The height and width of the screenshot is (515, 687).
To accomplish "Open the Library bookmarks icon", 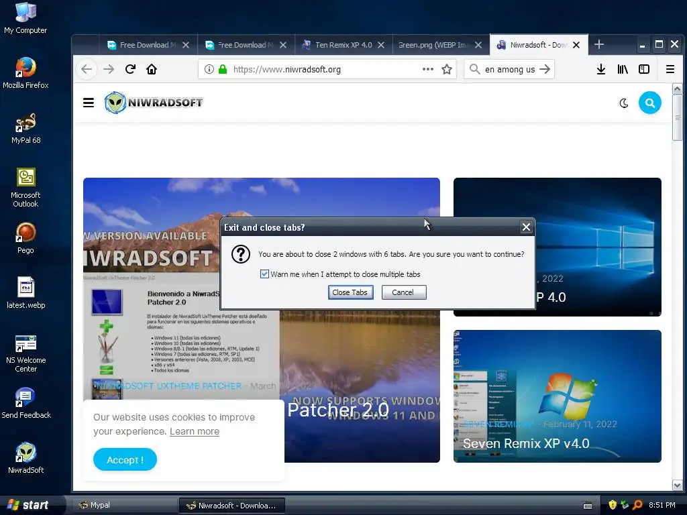I will [623, 69].
